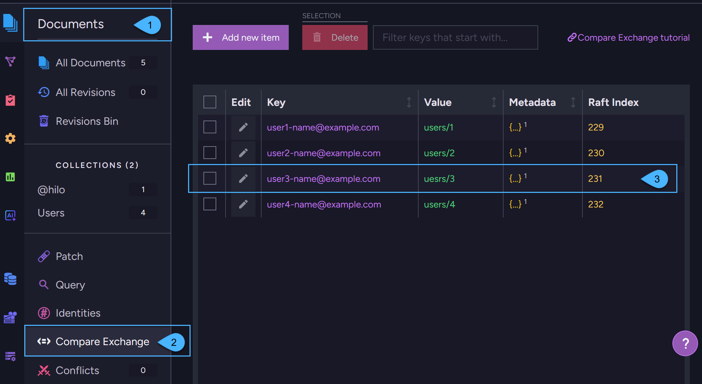Toggle the select-all checkbox in table header
The height and width of the screenshot is (384, 702).
pyautogui.click(x=210, y=102)
